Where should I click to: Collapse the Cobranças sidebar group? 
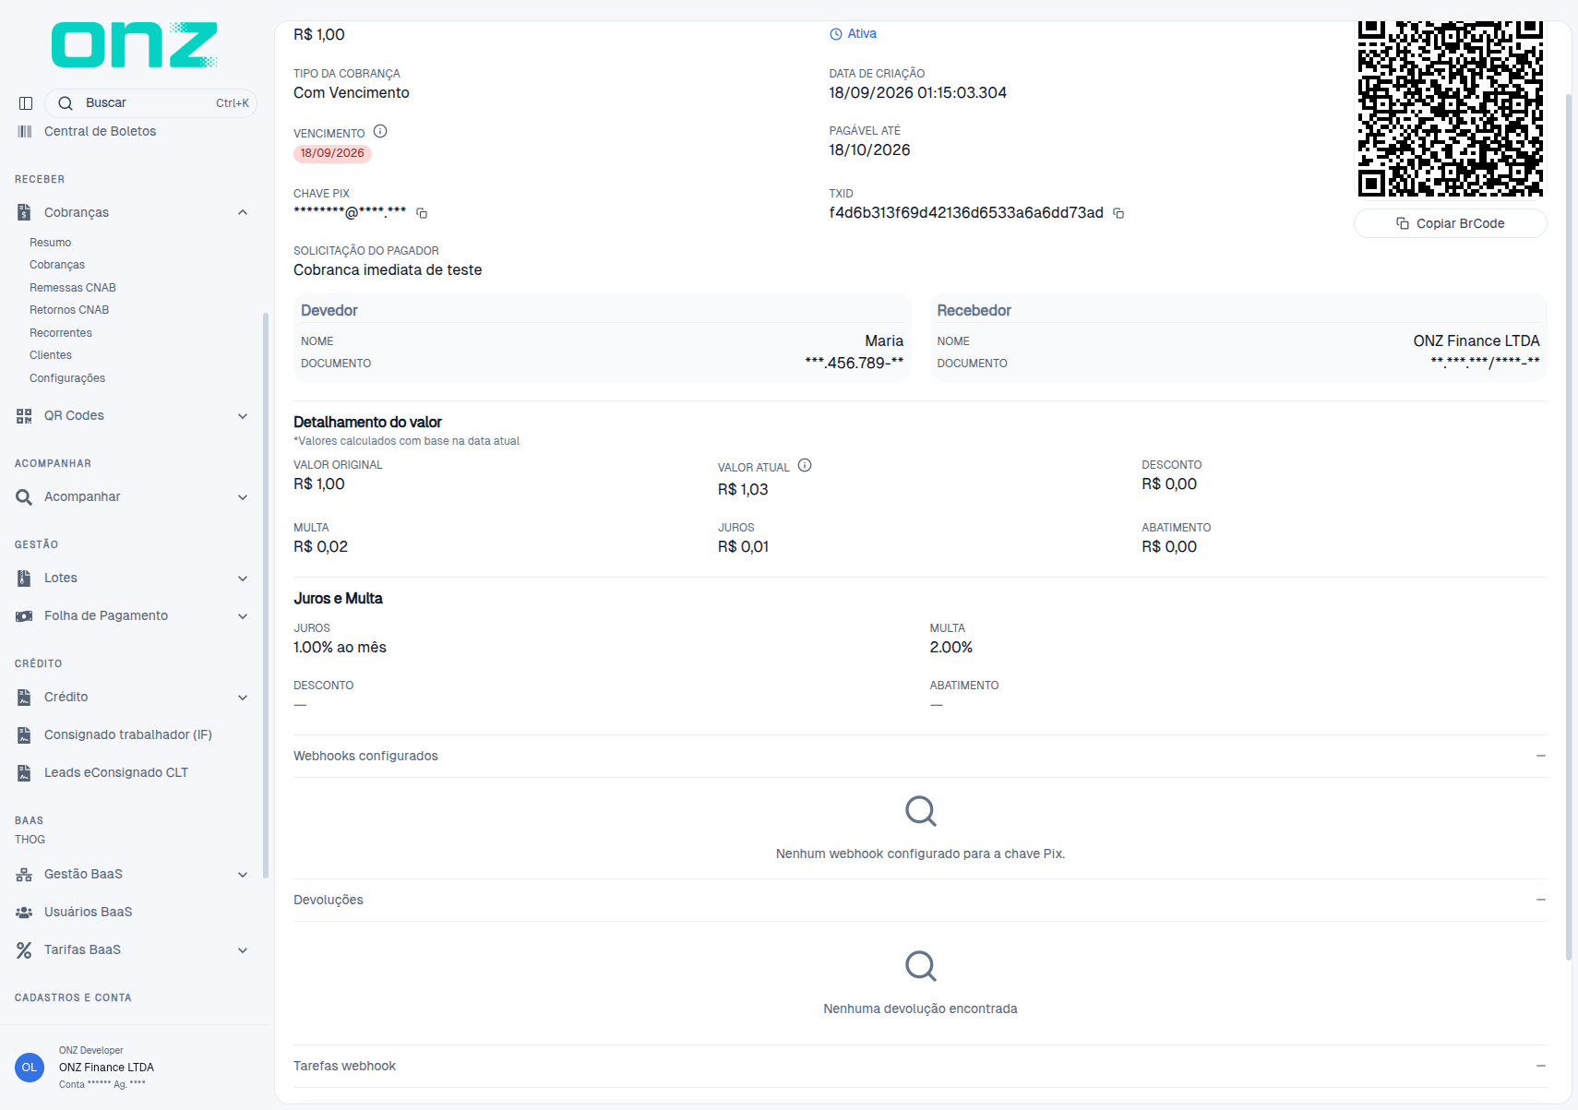click(x=243, y=212)
